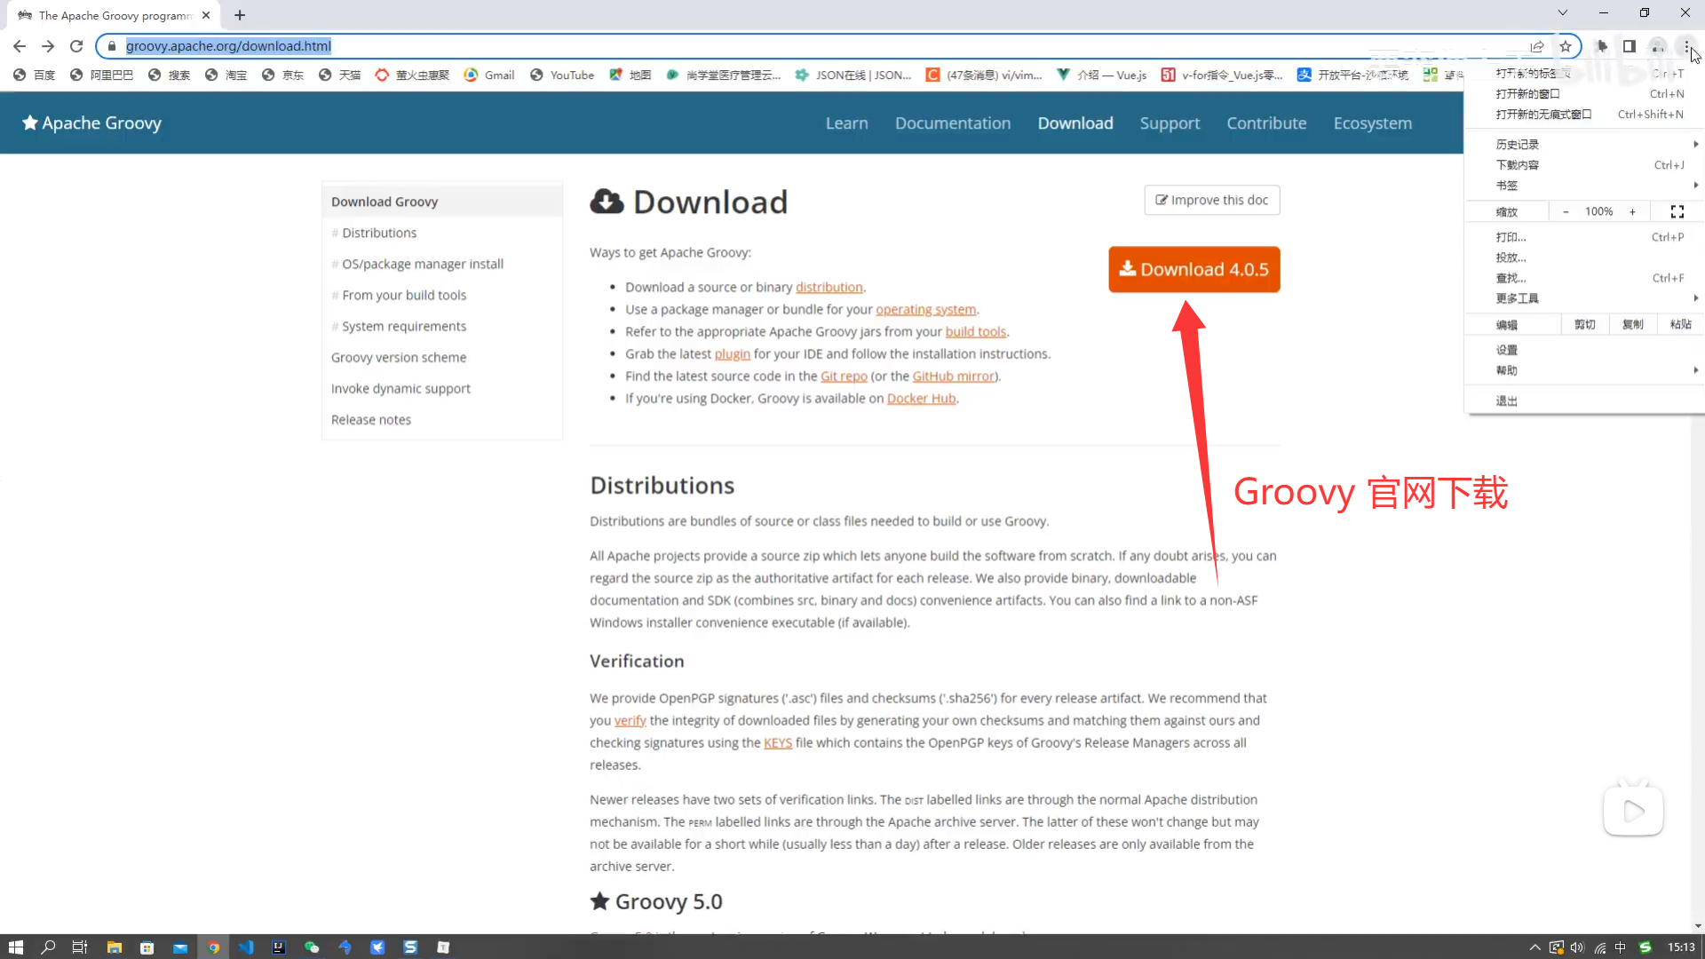Select 打开新的无痕式窗口 menu entry

pos(1543,115)
